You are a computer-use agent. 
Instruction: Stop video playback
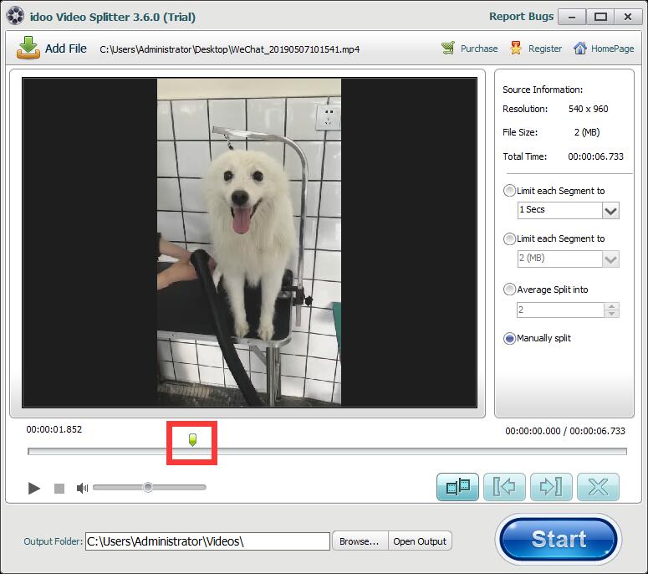59,489
